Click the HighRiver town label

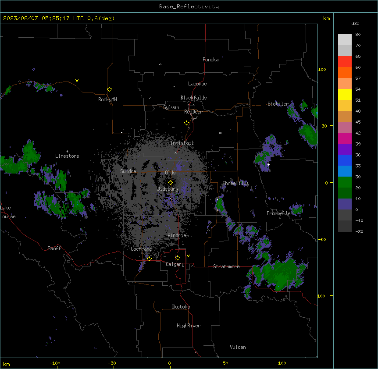pyautogui.click(x=189, y=326)
